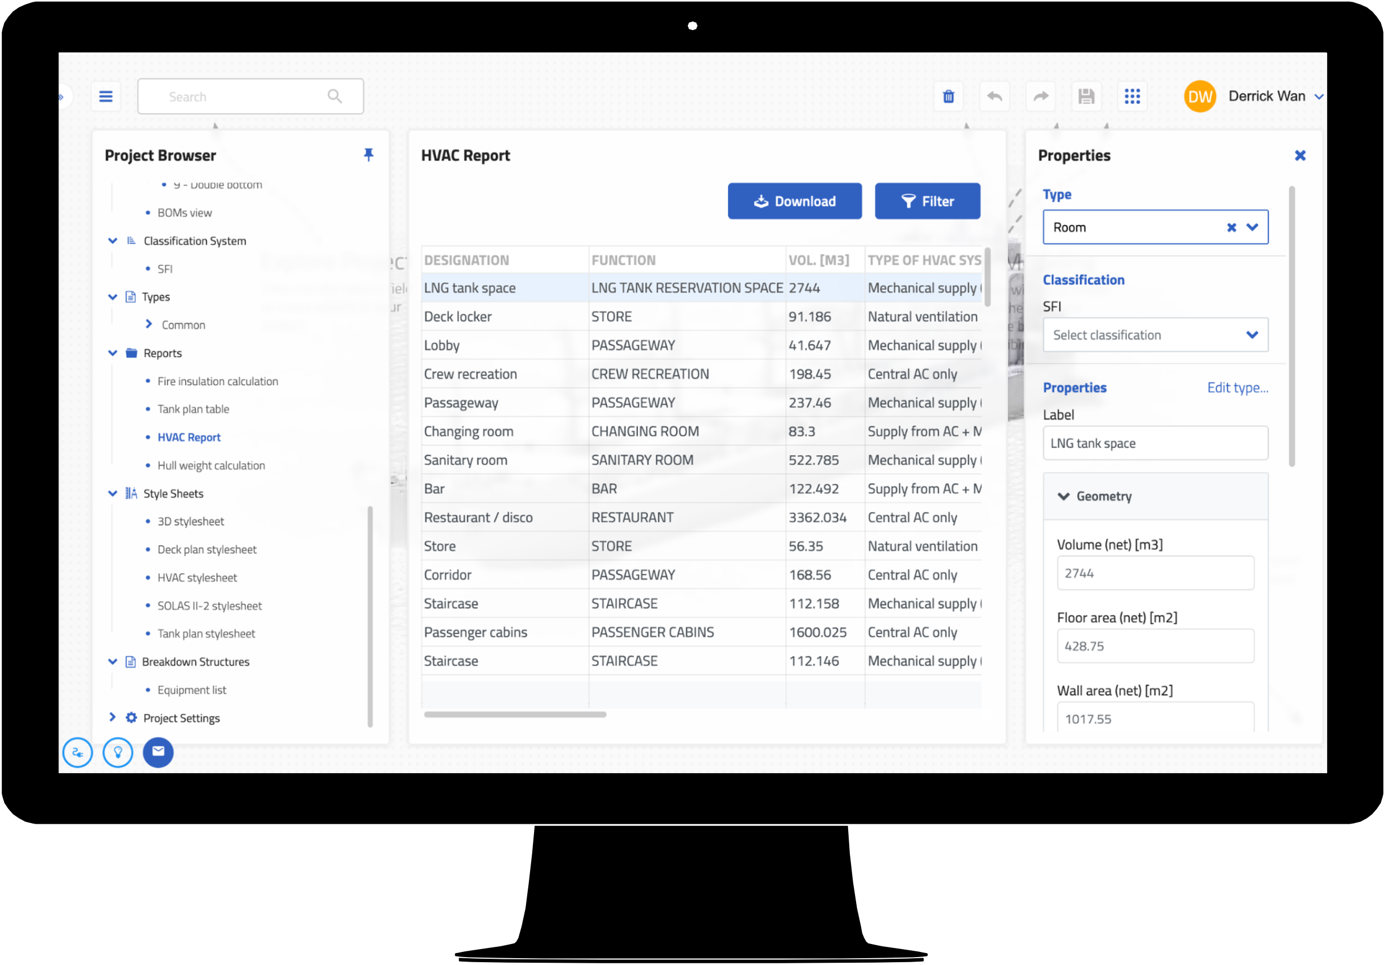Expand the Common types node
Image resolution: width=1385 pixels, height=965 pixels.
149,324
